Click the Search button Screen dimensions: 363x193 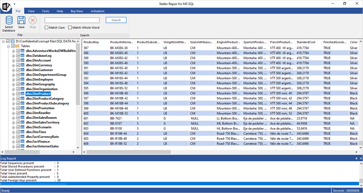pyautogui.click(x=116, y=20)
